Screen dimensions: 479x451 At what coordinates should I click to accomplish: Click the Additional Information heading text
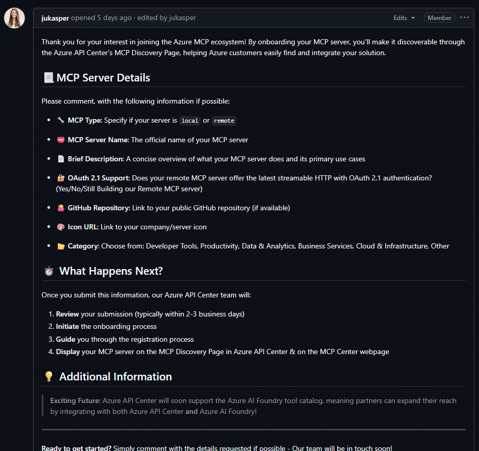pos(115,377)
